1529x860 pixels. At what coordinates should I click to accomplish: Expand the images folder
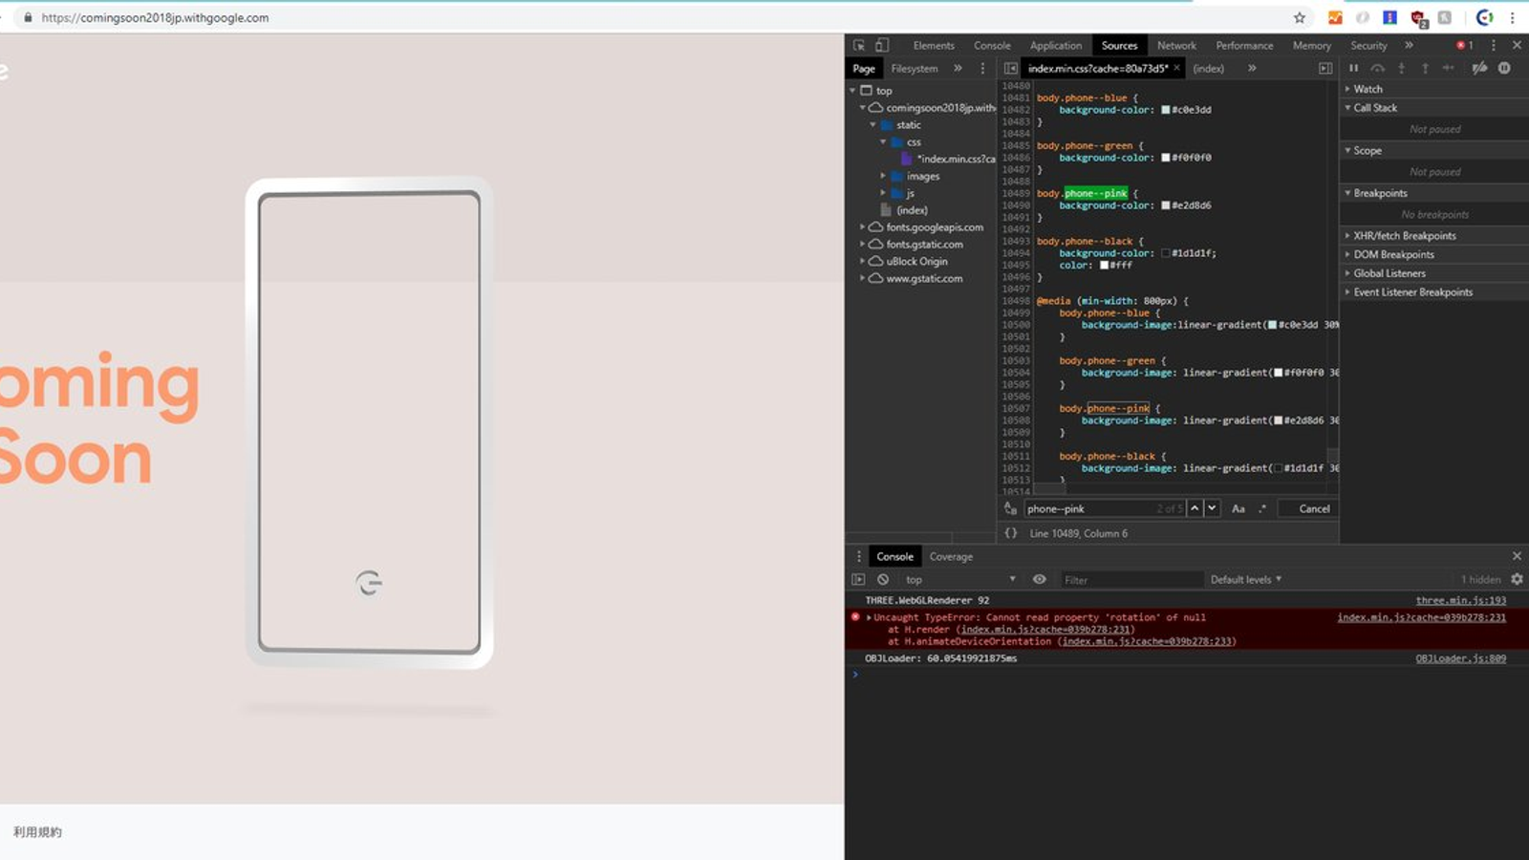pyautogui.click(x=883, y=176)
